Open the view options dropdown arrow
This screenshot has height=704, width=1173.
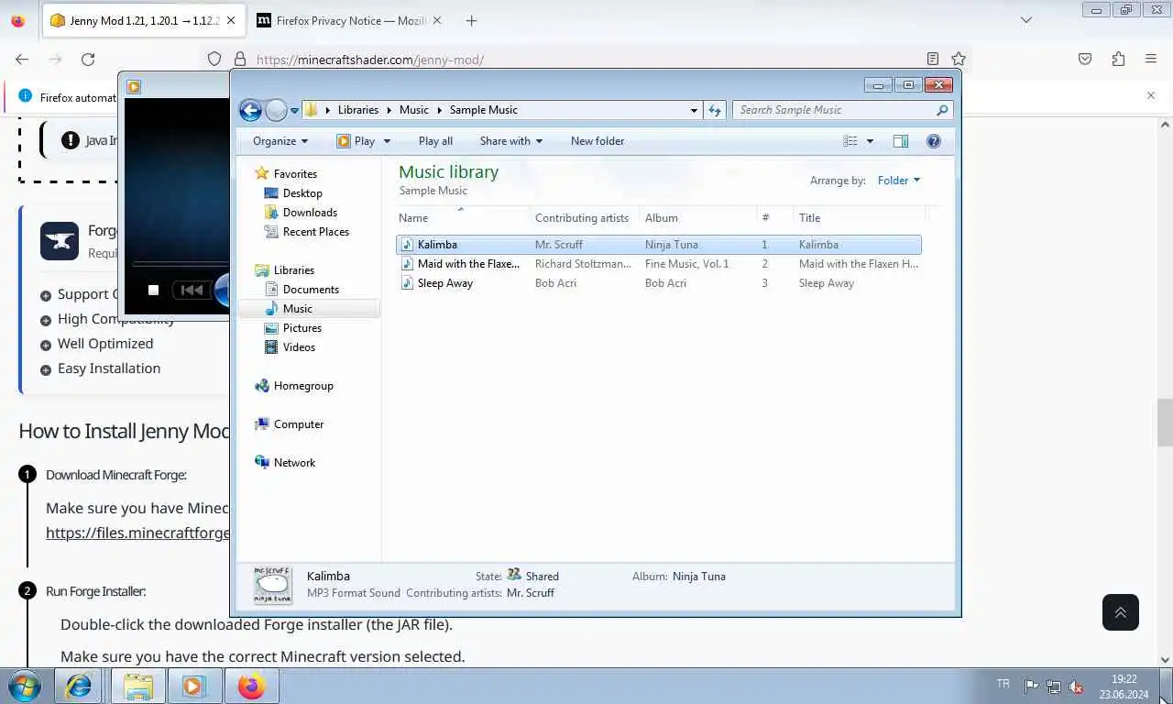pyautogui.click(x=870, y=141)
